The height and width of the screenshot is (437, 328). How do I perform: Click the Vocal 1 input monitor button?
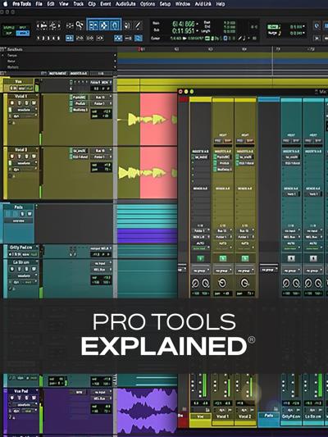[x=19, y=102]
